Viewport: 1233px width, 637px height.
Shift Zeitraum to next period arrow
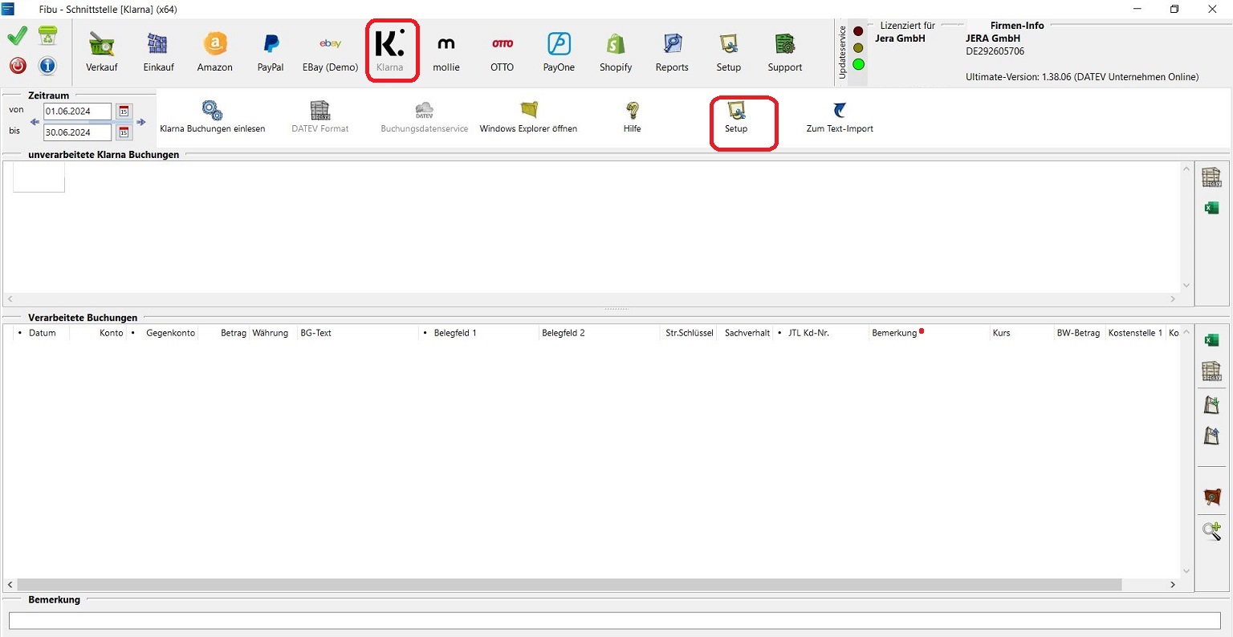[141, 122]
